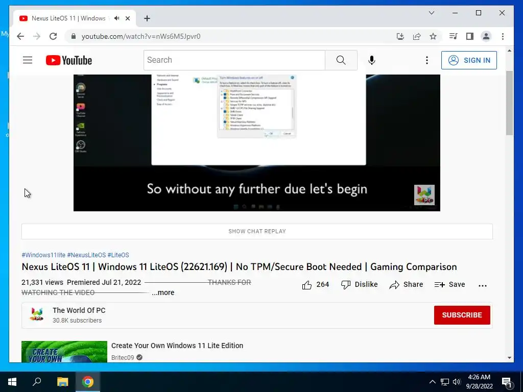Screen dimensions: 523x392
Task: Close the Nexus LiteOS tab
Action: tap(127, 18)
